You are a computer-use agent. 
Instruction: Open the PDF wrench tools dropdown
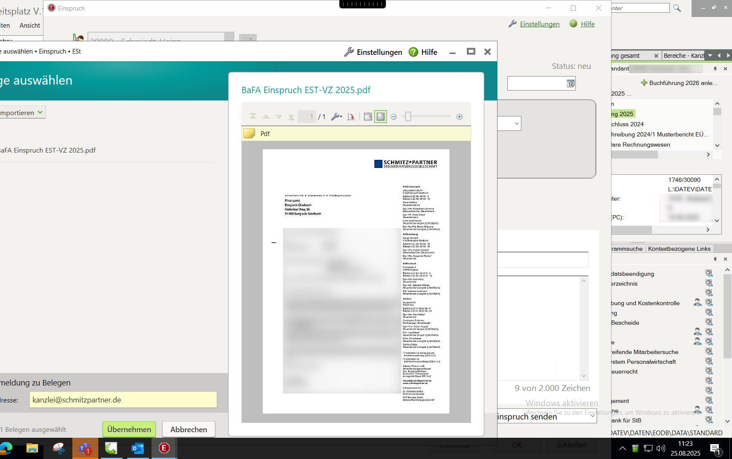coord(337,116)
